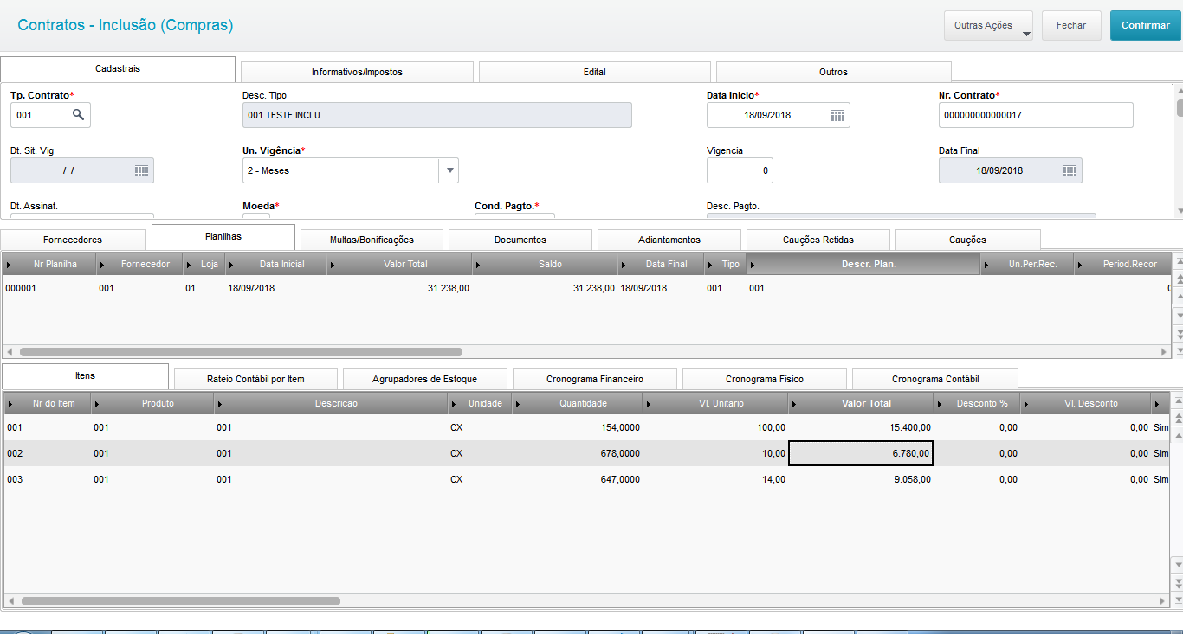The height and width of the screenshot is (634, 1183).
Task: Expand Outras Ações dropdown arrow
Action: [1026, 34]
